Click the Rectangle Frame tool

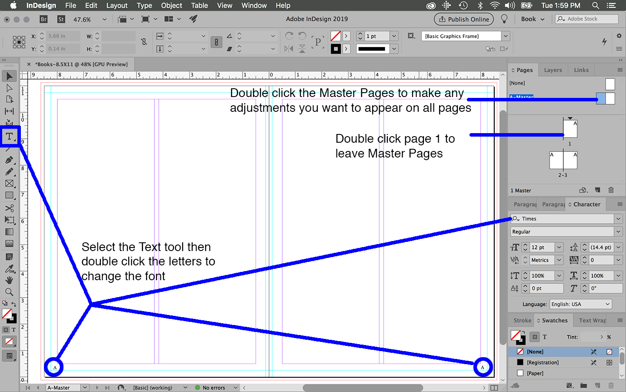point(9,184)
